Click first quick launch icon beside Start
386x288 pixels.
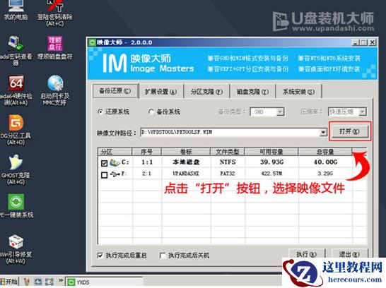26,282
